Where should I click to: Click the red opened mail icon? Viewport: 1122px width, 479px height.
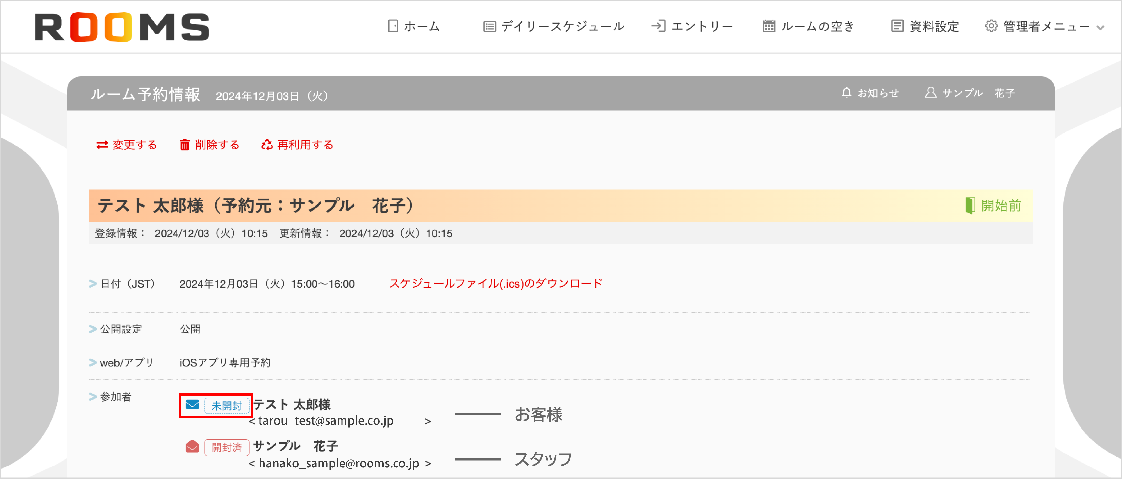(x=192, y=447)
